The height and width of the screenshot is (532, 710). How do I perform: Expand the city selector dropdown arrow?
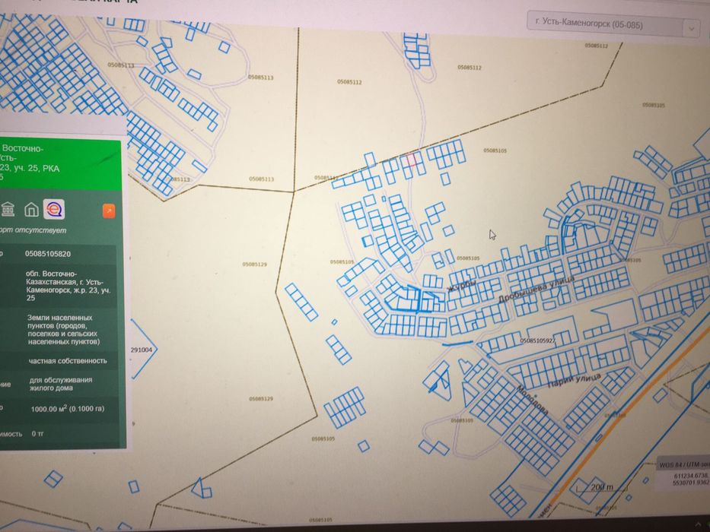click(x=692, y=29)
